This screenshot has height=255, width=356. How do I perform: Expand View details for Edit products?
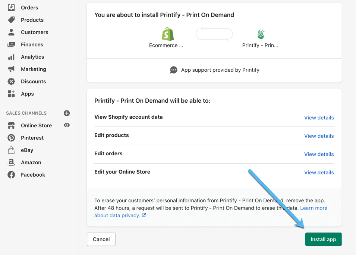pos(319,136)
